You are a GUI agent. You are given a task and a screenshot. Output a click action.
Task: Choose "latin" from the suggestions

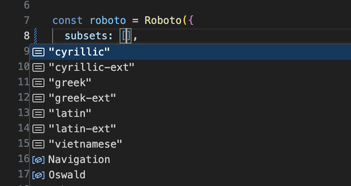coord(190,113)
